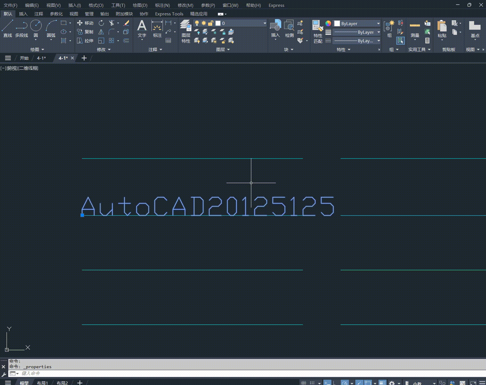Toggle drawing grid display in status bar

[304, 383]
